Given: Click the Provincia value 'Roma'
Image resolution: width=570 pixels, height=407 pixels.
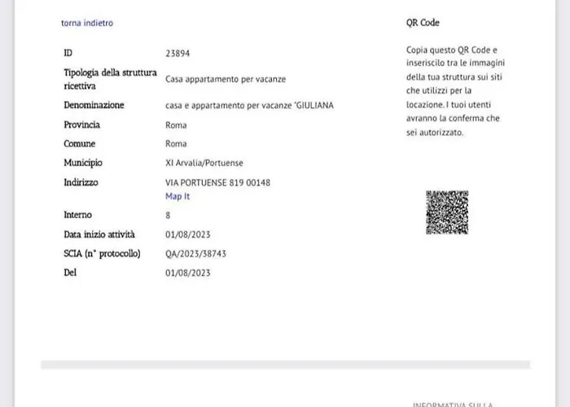Looking at the screenshot, I should click(176, 125).
